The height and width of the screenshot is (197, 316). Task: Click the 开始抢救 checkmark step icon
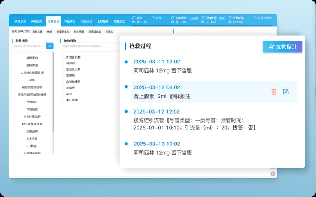pos(202,18)
